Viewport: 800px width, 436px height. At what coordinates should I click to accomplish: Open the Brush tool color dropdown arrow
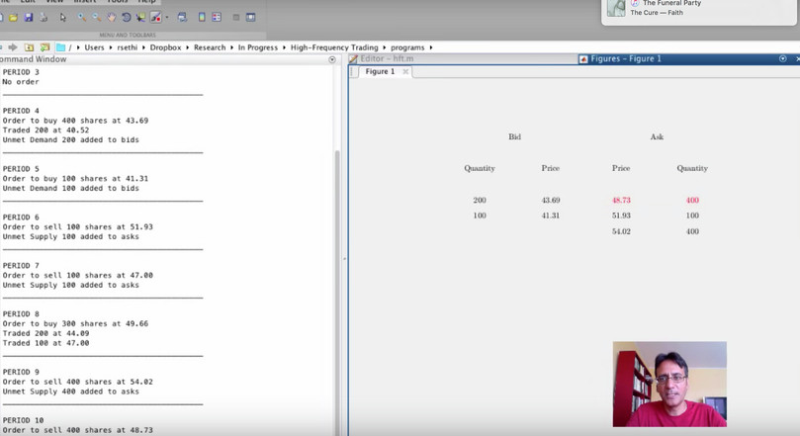click(166, 18)
